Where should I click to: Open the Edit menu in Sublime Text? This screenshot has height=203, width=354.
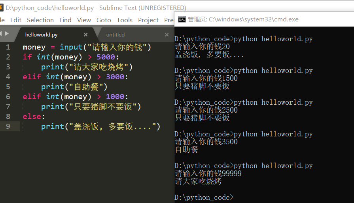click(x=16, y=20)
